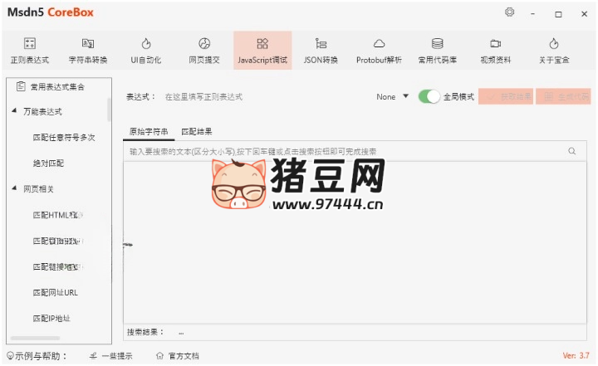Select 匹配任意符号多次 expression

64,137
